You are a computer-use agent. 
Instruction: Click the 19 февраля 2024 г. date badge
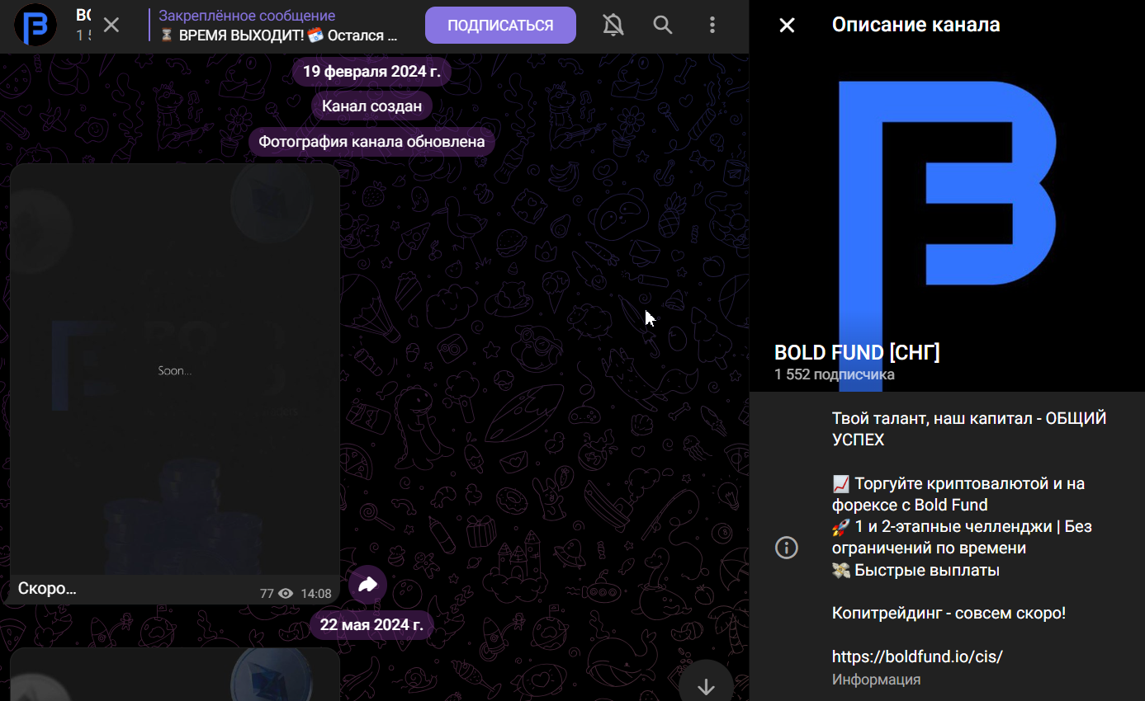tap(371, 71)
